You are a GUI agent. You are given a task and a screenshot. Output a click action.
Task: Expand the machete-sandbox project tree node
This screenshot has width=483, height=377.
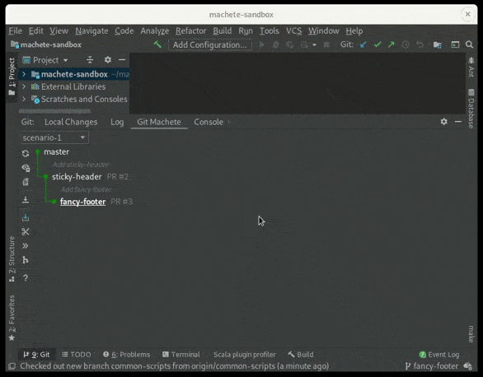(x=24, y=74)
